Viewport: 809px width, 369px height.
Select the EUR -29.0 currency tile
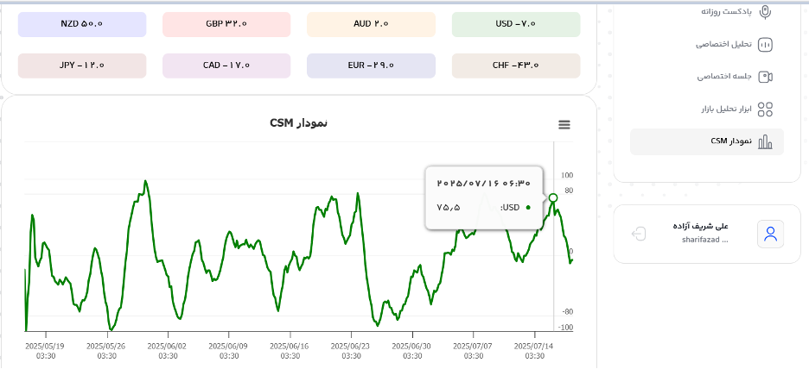(371, 66)
